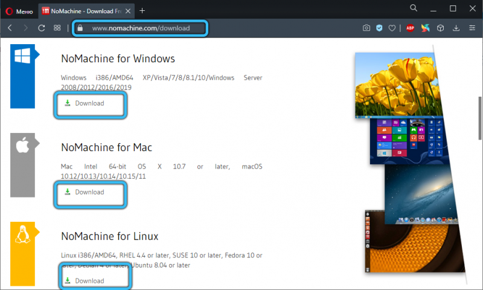This screenshot has width=483, height=290.
Task: Open the cube extensions icon
Action: coord(441,28)
